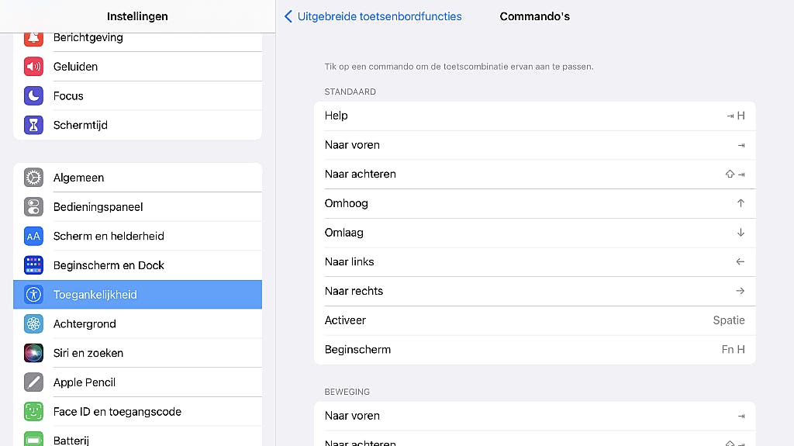Go back via the blue chevron arrow

click(288, 16)
